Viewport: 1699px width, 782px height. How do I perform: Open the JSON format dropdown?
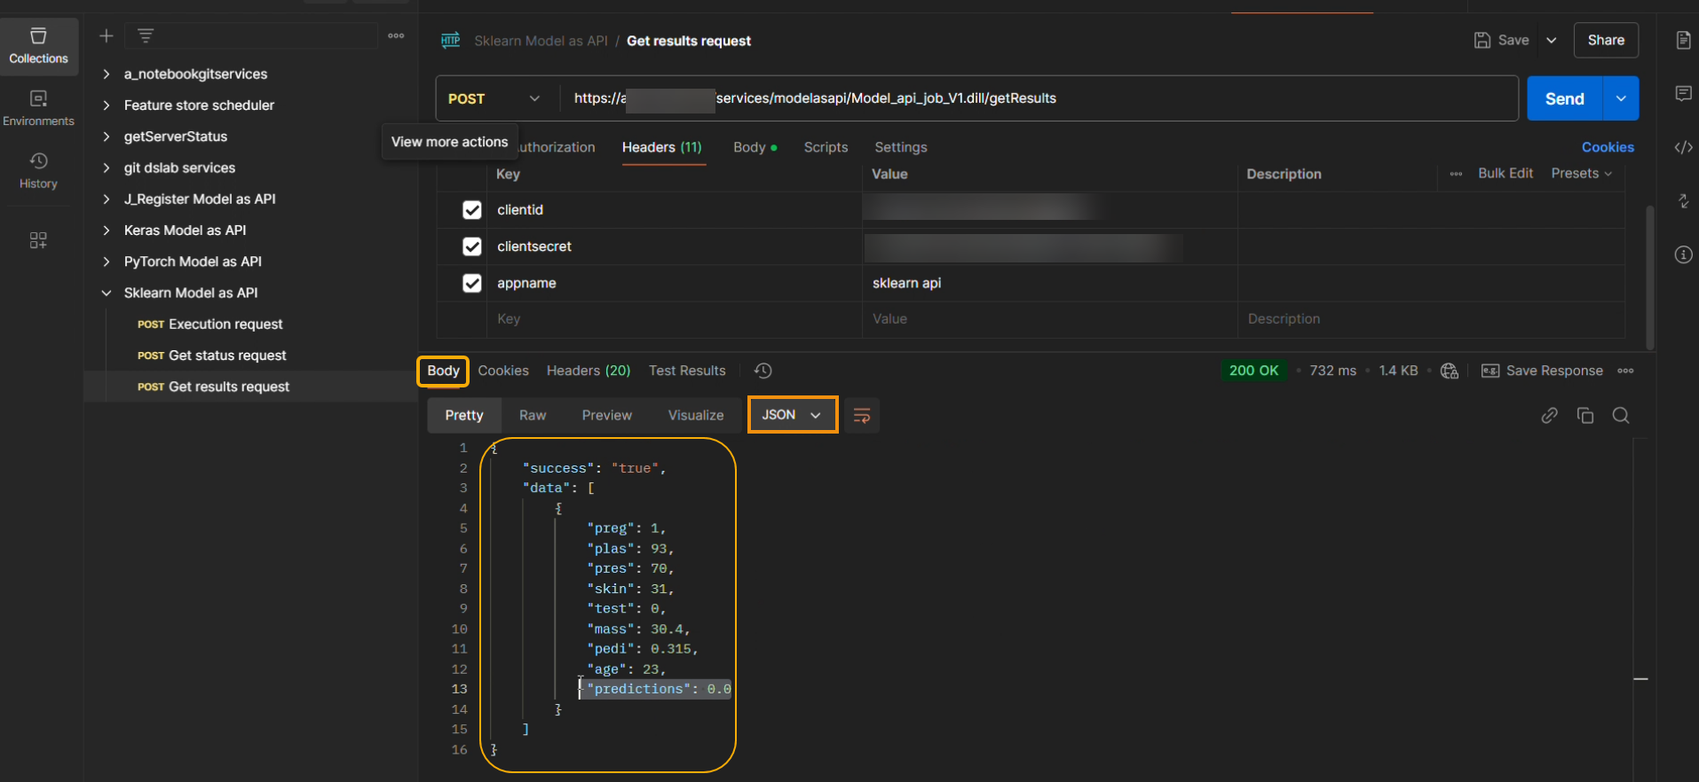pyautogui.click(x=792, y=415)
